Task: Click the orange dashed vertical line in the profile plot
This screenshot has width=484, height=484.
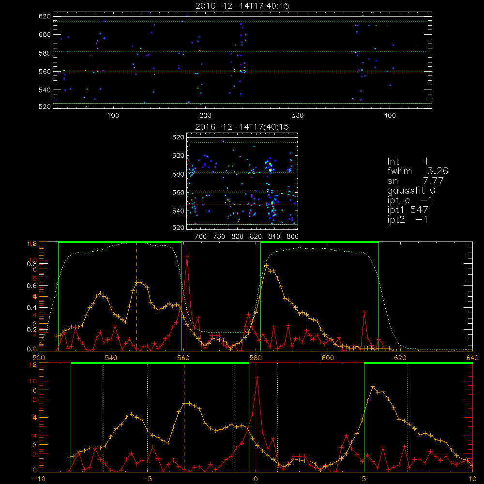Action: coord(137,296)
